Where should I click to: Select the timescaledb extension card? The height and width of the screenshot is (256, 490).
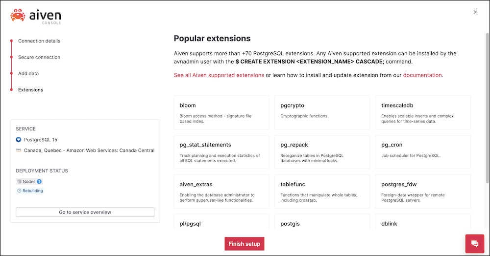point(423,112)
